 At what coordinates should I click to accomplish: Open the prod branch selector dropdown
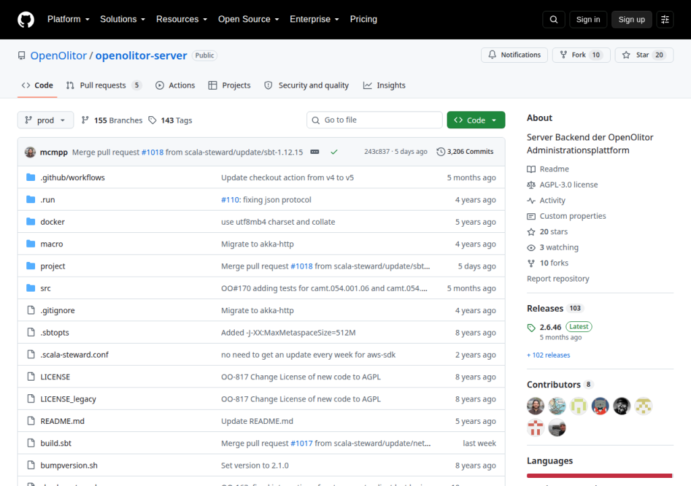coord(45,120)
